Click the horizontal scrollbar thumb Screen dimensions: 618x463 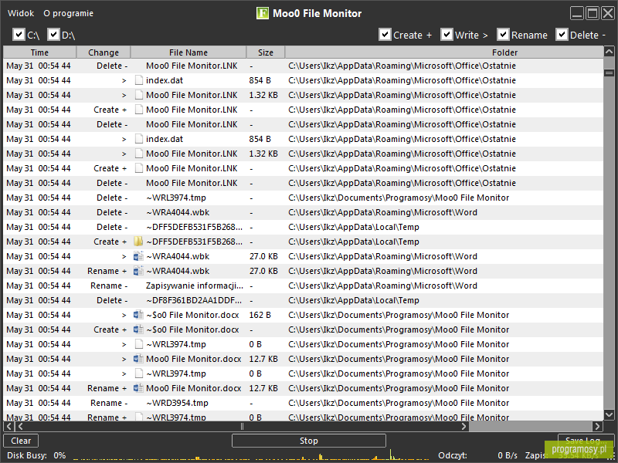(x=242, y=426)
